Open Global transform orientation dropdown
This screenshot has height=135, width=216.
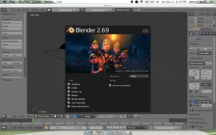[x=90, y=116]
